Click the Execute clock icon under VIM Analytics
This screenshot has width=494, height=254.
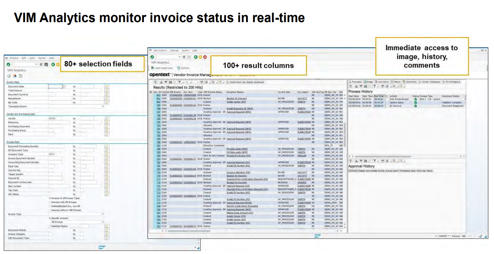pos(9,76)
